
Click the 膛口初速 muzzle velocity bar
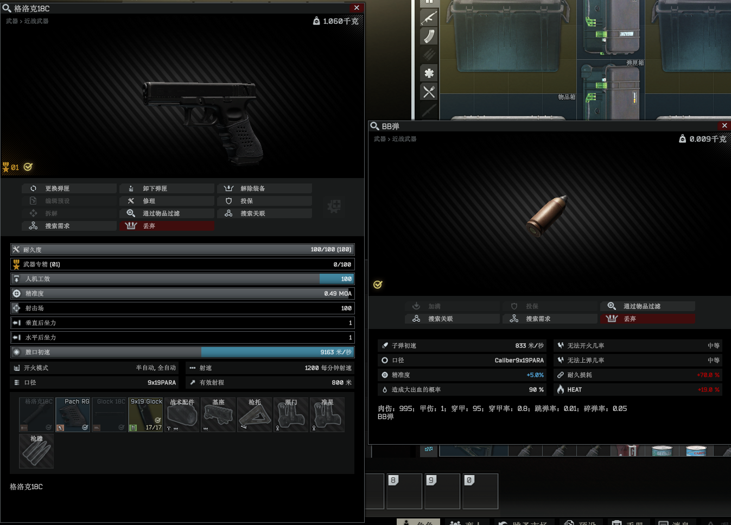[182, 352]
